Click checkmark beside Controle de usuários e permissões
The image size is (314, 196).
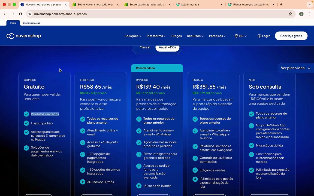[195, 158]
